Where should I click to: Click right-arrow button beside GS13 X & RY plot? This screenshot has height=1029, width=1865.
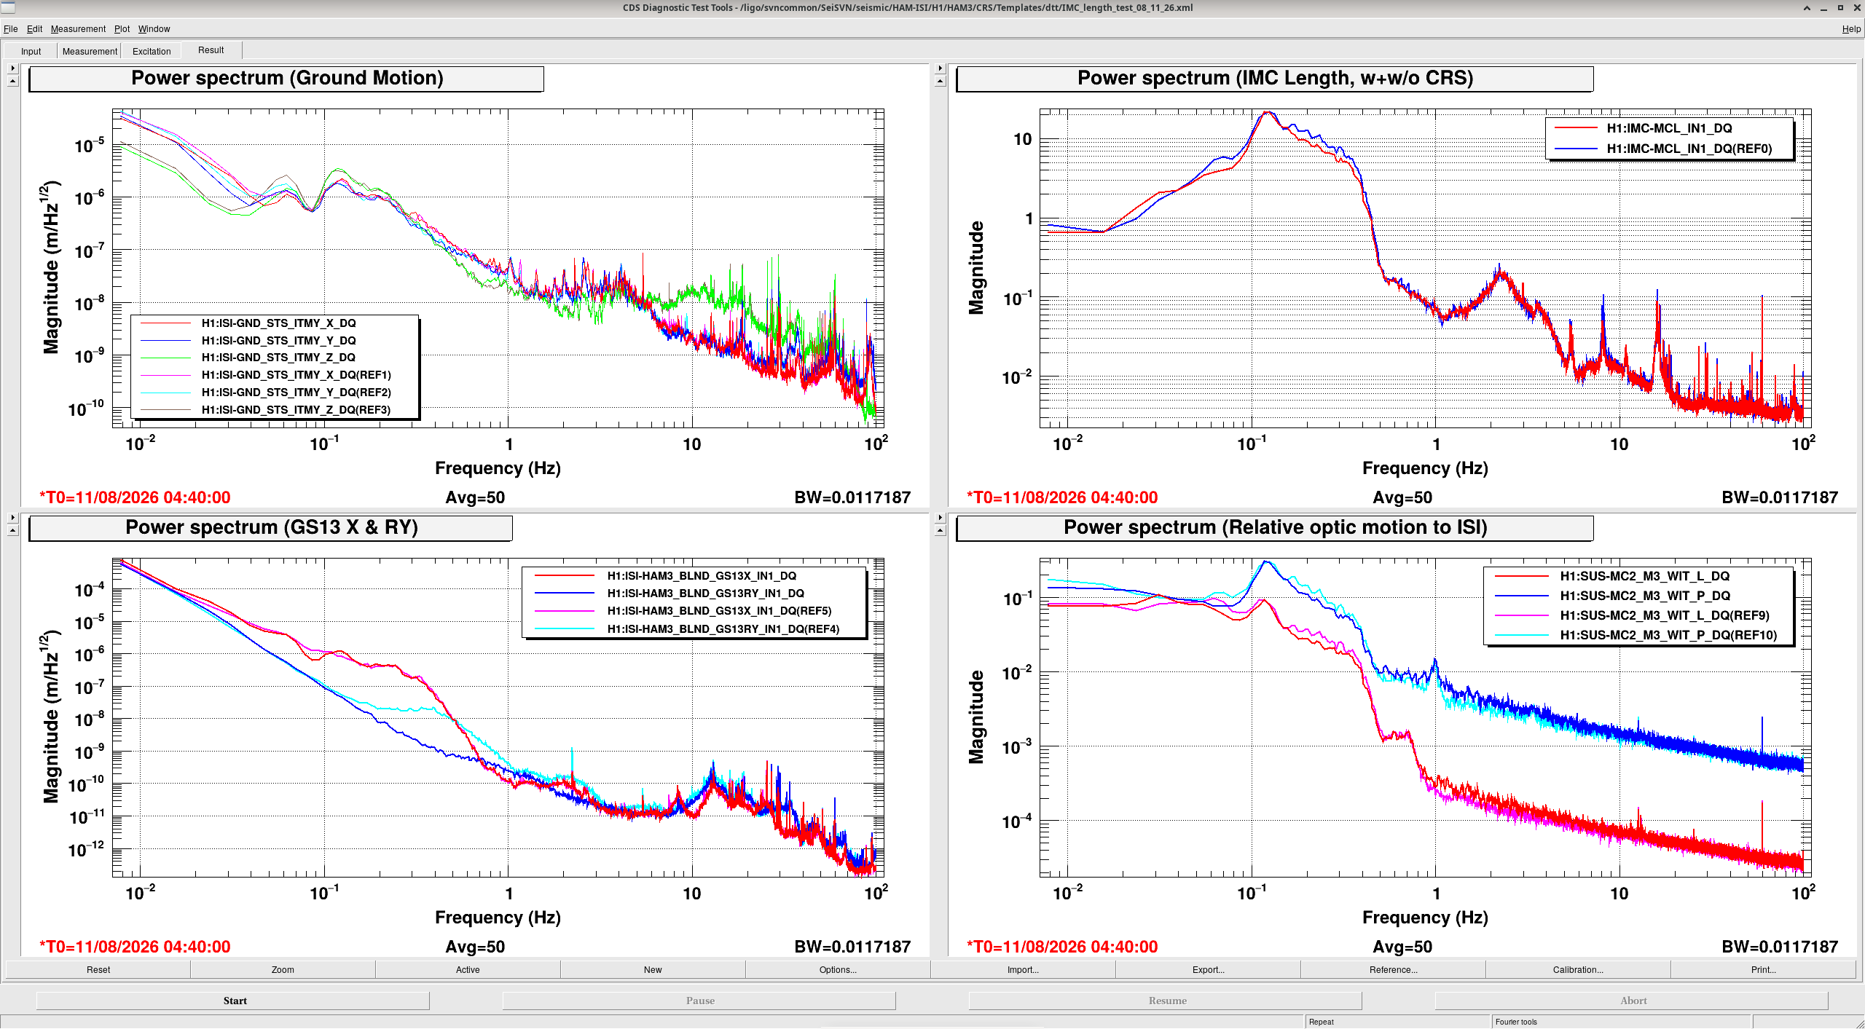click(x=12, y=518)
